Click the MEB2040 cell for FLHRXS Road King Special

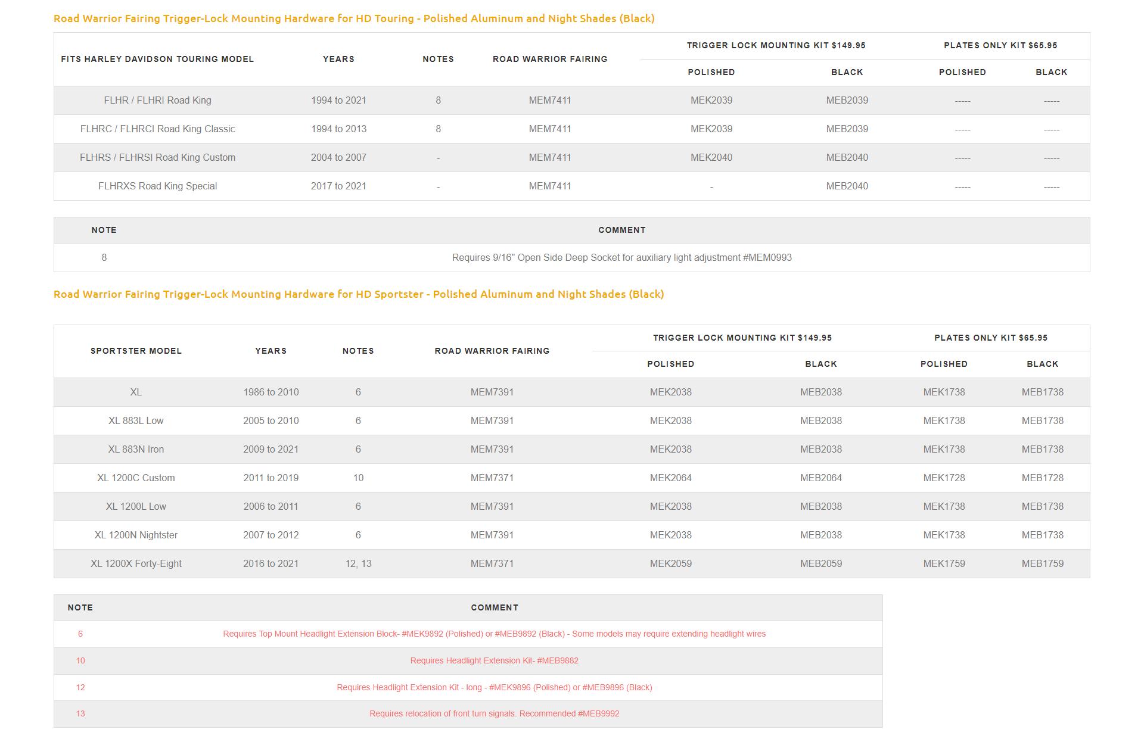point(847,186)
